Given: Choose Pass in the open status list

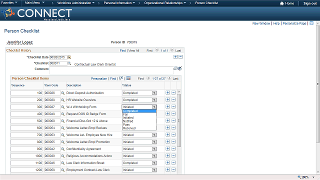Looking at the screenshot, I should [139, 124].
